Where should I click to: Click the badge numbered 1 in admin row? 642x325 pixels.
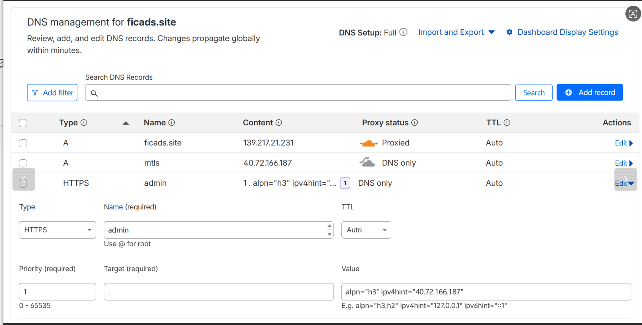[x=345, y=183]
